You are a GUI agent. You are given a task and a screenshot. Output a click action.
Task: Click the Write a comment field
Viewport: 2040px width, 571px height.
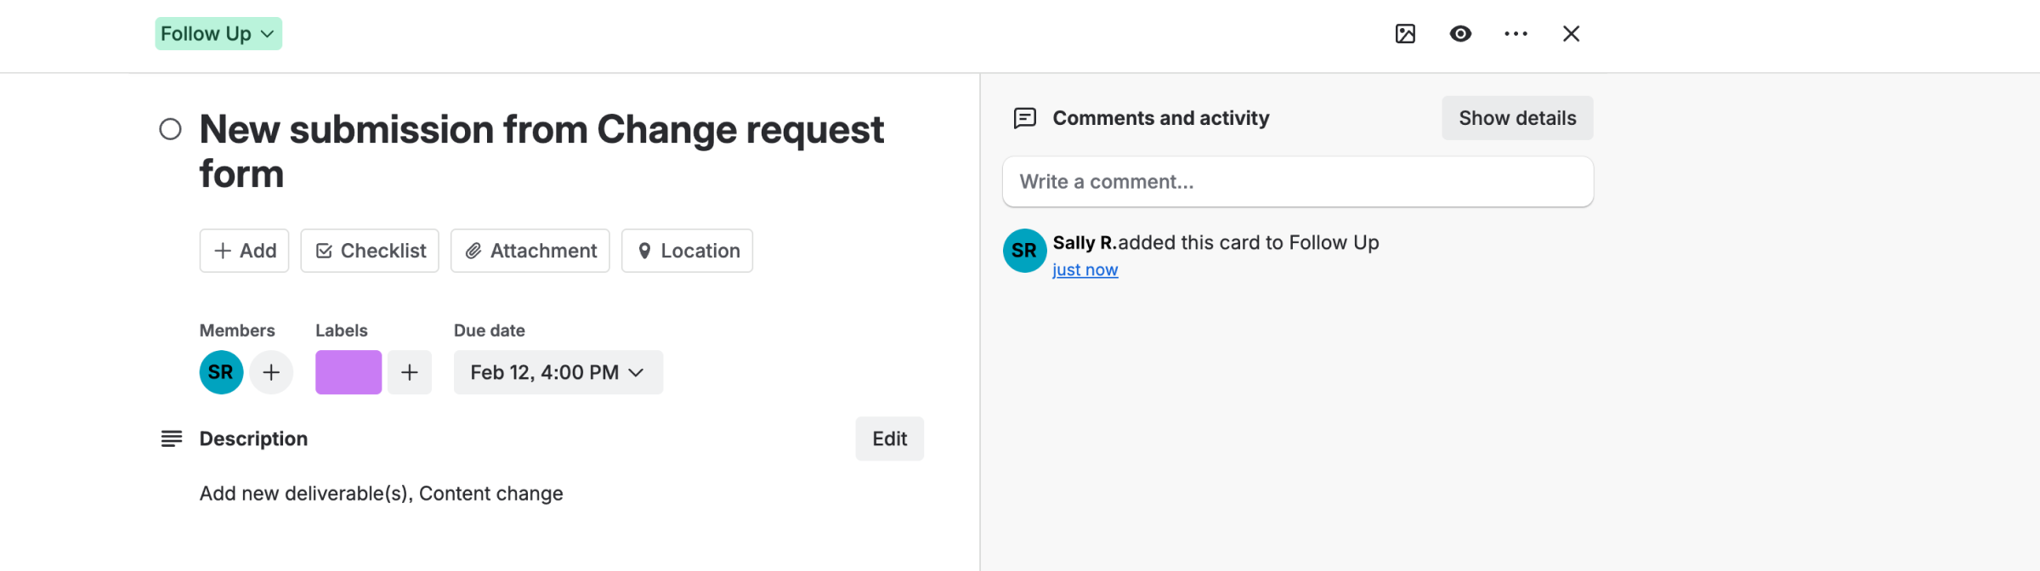point(1296,181)
